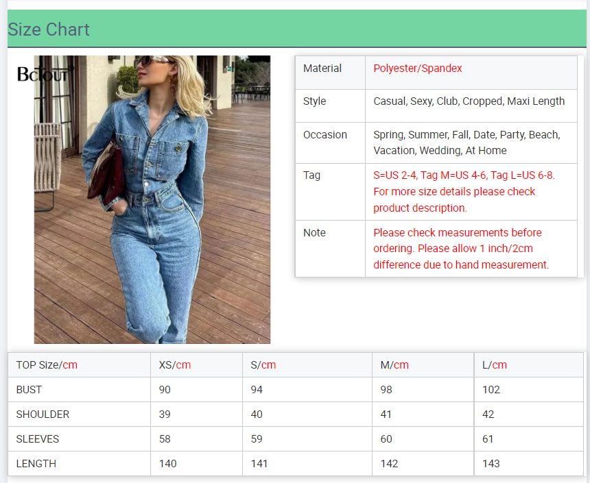Screen dimensions: 590x483
Task: Select the L/cm column header
Action: click(495, 365)
